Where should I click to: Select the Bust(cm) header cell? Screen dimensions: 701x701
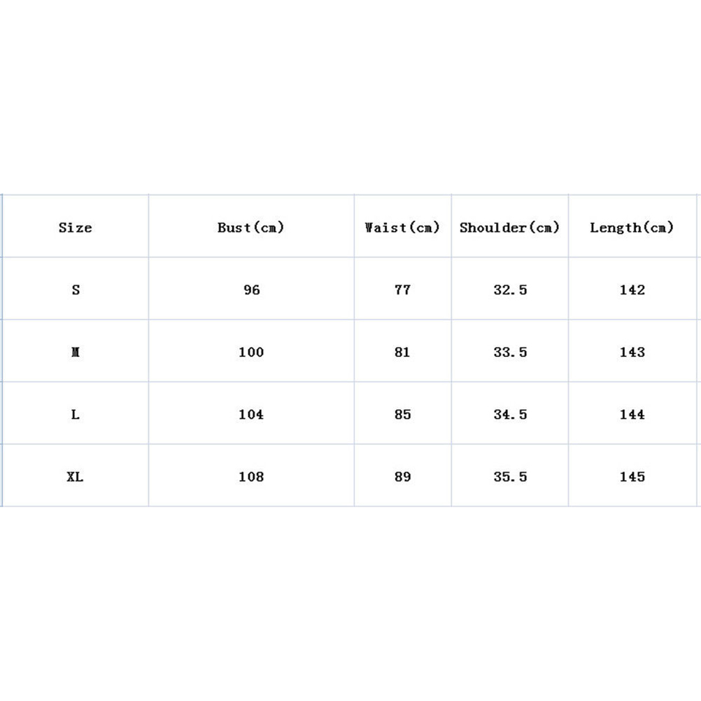[251, 227]
